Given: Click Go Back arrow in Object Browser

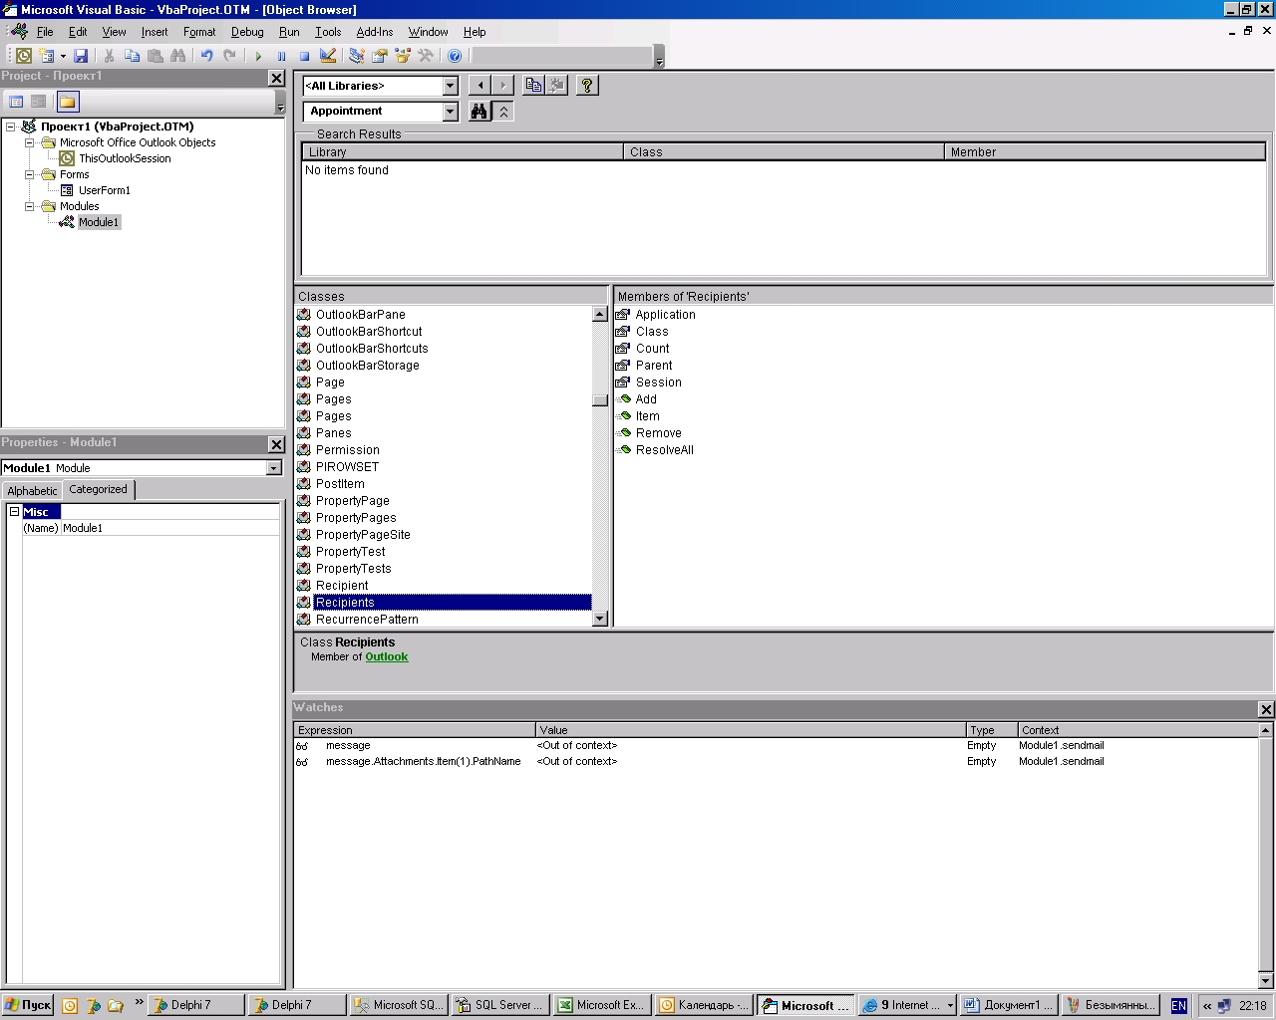Looking at the screenshot, I should coord(480,86).
